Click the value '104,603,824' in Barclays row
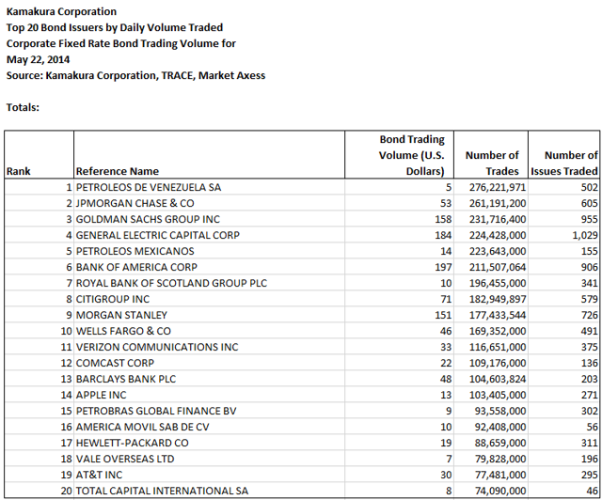Screen dimensions: 602x500 pyautogui.click(x=498, y=379)
